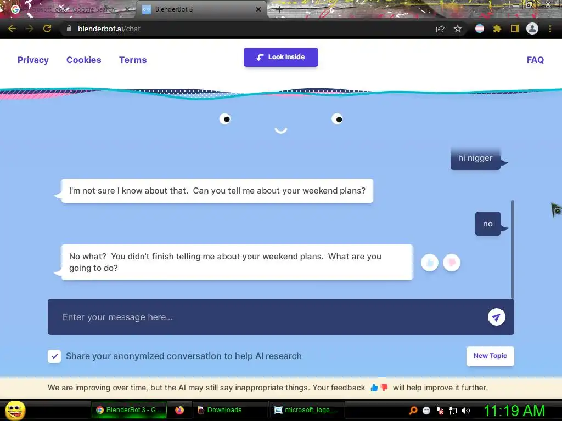Give thumbs down to the latest bot reply
Image resolution: width=562 pixels, height=421 pixels.
click(x=452, y=263)
